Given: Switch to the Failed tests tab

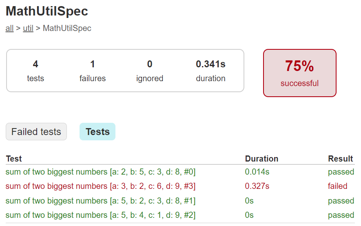Looking at the screenshot, I should point(36,132).
